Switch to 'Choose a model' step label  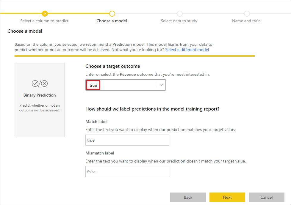click(112, 21)
